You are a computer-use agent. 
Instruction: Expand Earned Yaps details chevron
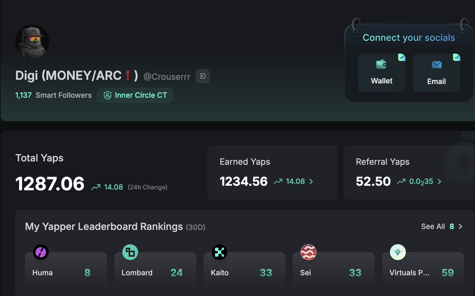[x=311, y=181]
